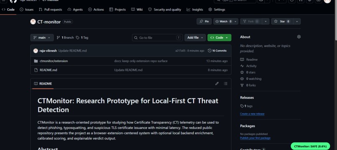Open 'Update README.md' commit in README.md row

(x=128, y=70)
